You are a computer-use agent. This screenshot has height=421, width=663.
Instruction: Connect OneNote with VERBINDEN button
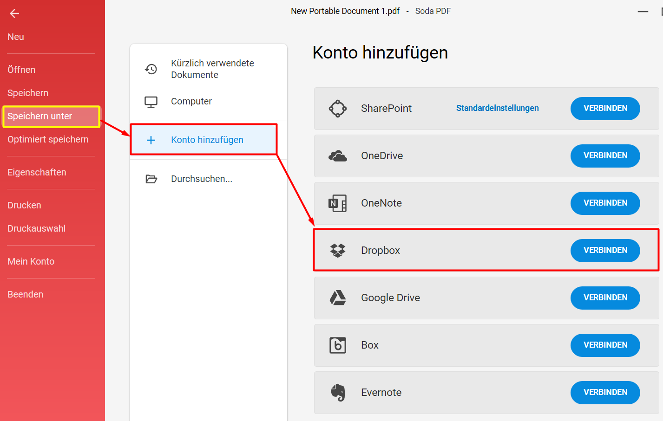coord(605,203)
